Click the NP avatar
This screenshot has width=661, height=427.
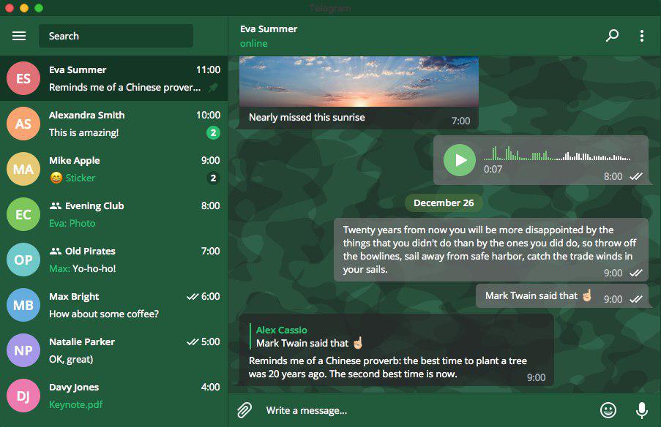click(23, 350)
